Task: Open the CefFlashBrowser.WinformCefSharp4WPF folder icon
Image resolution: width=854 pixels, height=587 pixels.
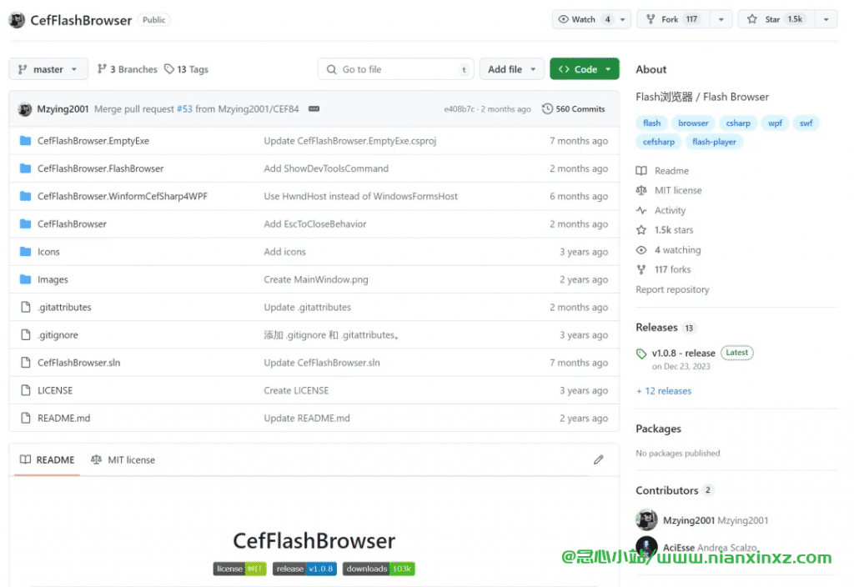Action: [25, 196]
